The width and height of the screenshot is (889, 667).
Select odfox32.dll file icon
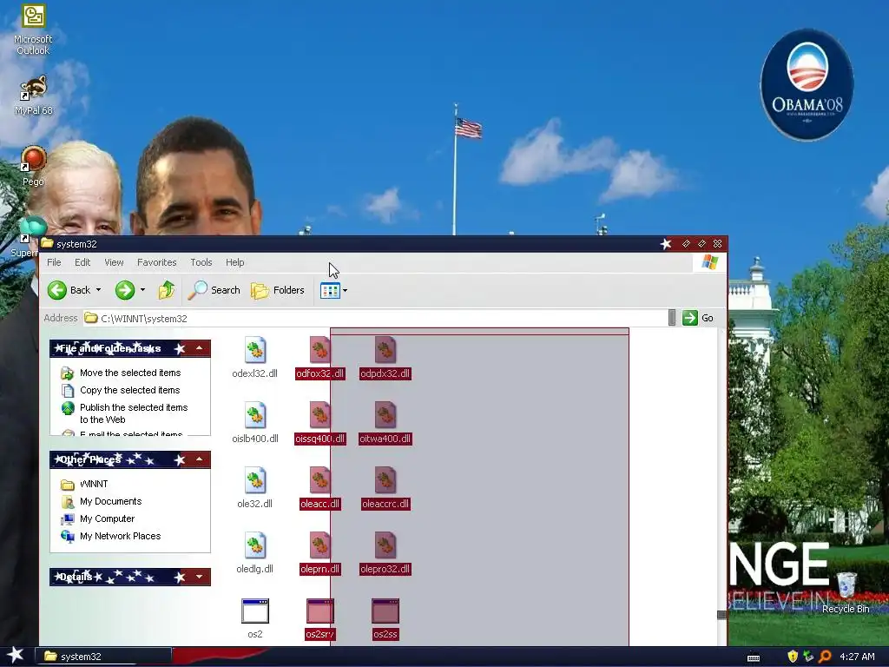tap(319, 349)
